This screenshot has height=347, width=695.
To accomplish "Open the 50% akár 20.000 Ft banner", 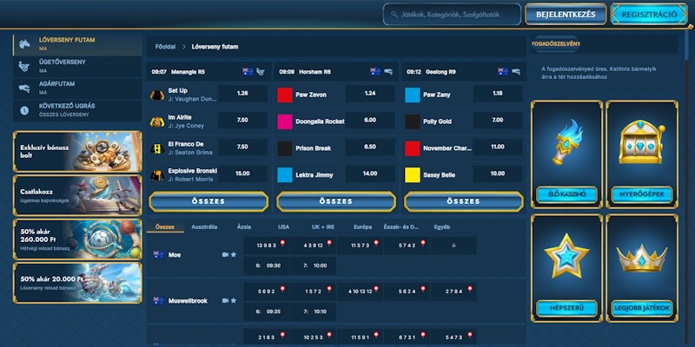I will (x=77, y=283).
